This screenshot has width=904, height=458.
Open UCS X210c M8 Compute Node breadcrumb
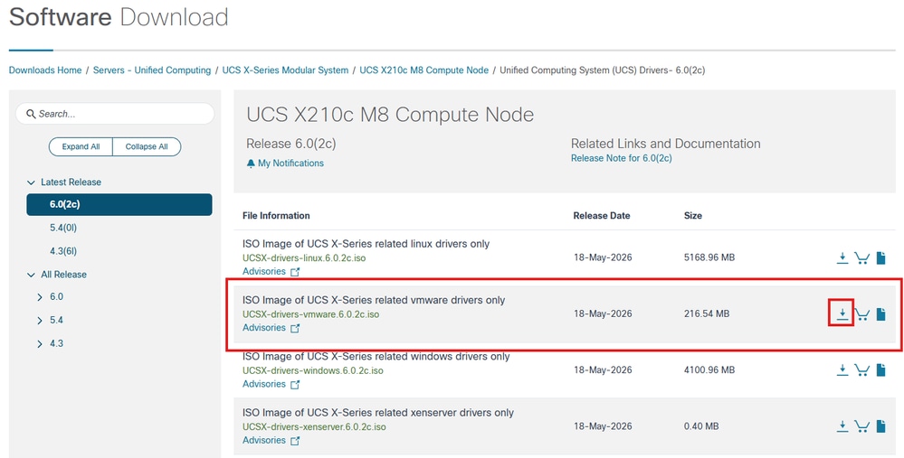click(x=423, y=70)
